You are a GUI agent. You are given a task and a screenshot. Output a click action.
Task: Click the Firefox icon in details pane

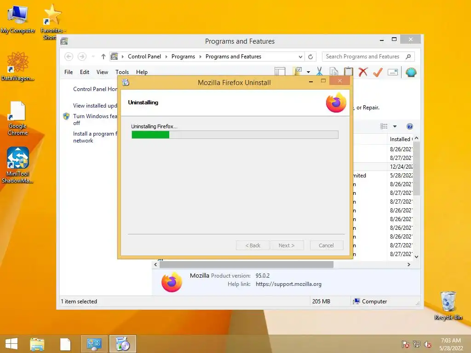coord(172,282)
